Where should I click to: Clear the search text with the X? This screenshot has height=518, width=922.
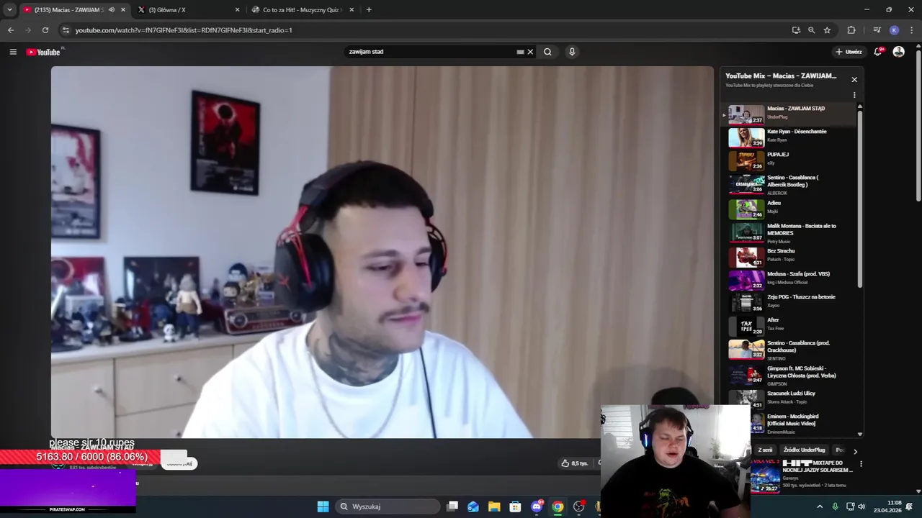click(x=530, y=52)
